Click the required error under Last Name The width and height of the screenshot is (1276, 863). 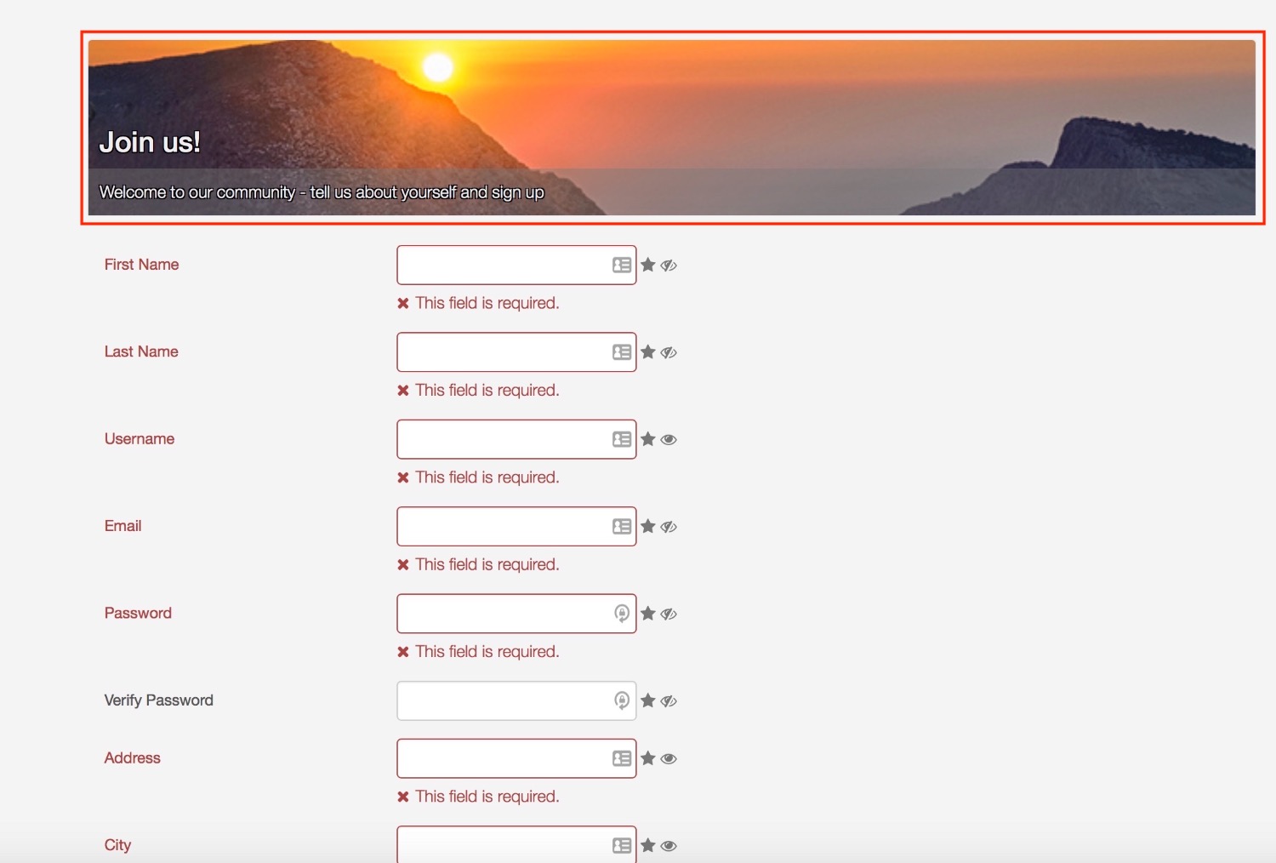[x=478, y=390]
